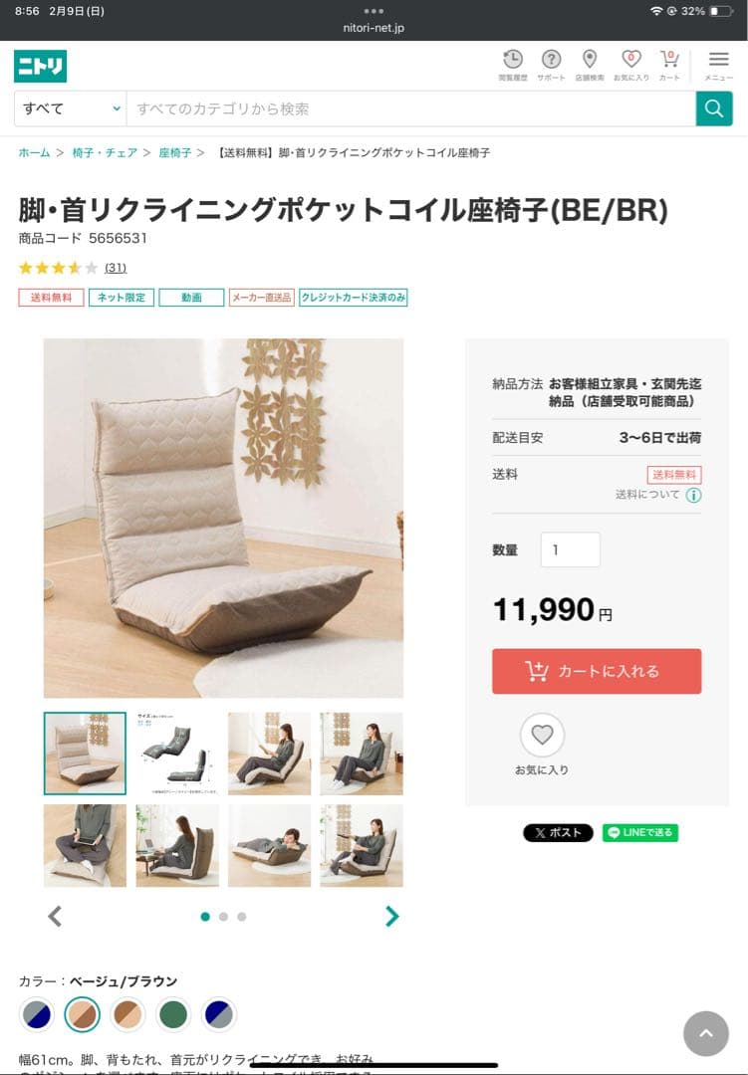748x1075 pixels.
Task: Go to third image carousel page dot
Action: pos(242,917)
